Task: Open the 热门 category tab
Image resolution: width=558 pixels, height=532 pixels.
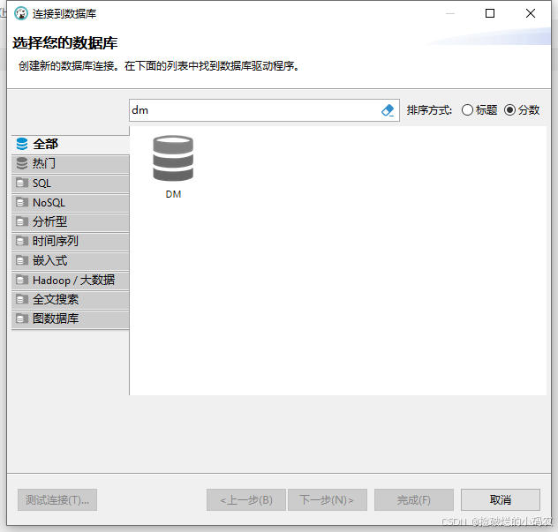Action: [x=71, y=164]
